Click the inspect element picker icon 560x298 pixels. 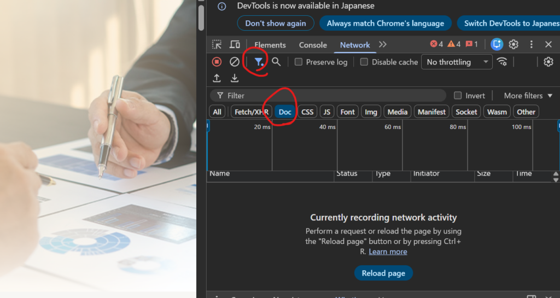(x=217, y=45)
